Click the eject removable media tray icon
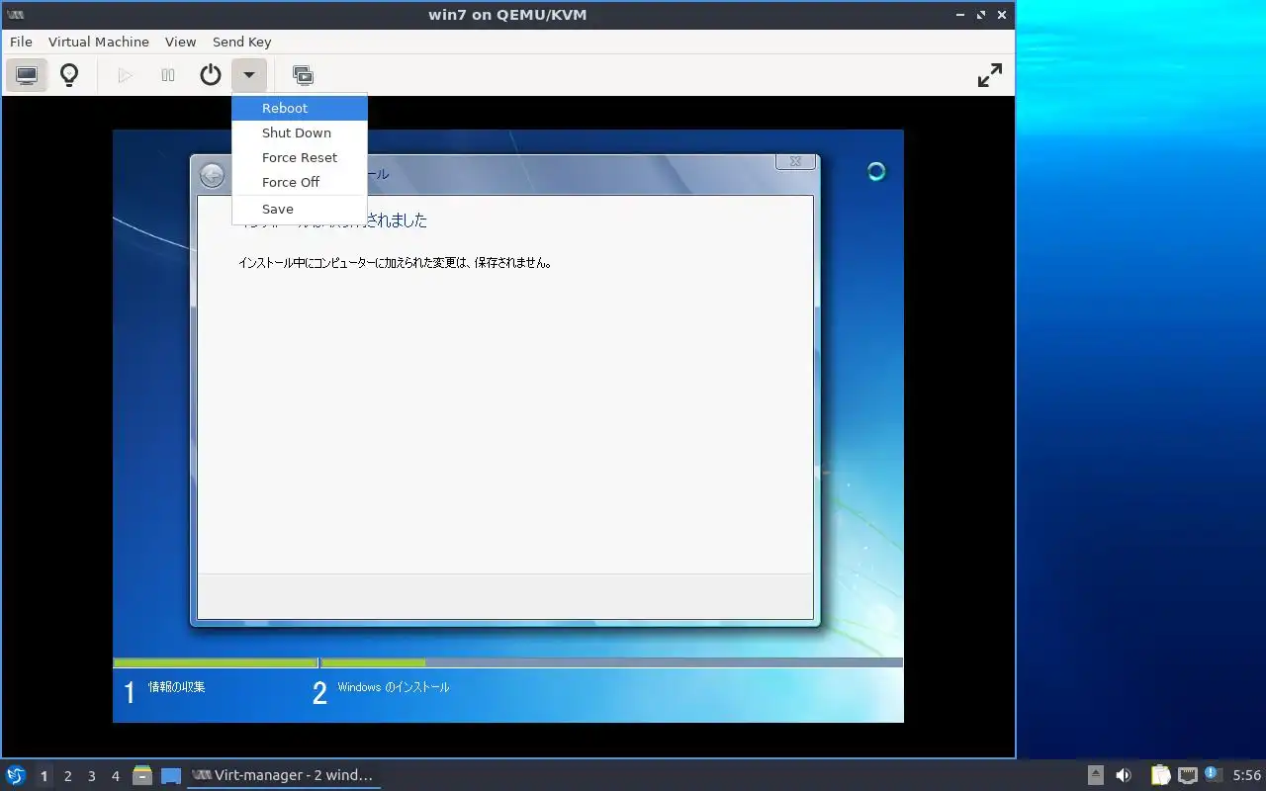This screenshot has width=1266, height=791. point(1096,775)
